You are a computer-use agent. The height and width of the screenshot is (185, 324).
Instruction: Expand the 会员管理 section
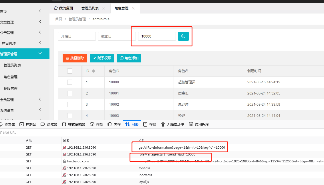tap(24, 100)
